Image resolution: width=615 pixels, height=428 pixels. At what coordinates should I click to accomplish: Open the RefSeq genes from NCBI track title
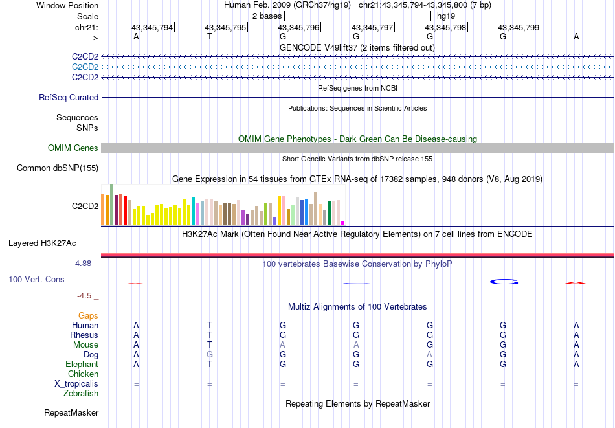(357, 88)
